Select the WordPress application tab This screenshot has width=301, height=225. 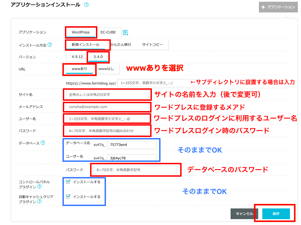point(81,32)
